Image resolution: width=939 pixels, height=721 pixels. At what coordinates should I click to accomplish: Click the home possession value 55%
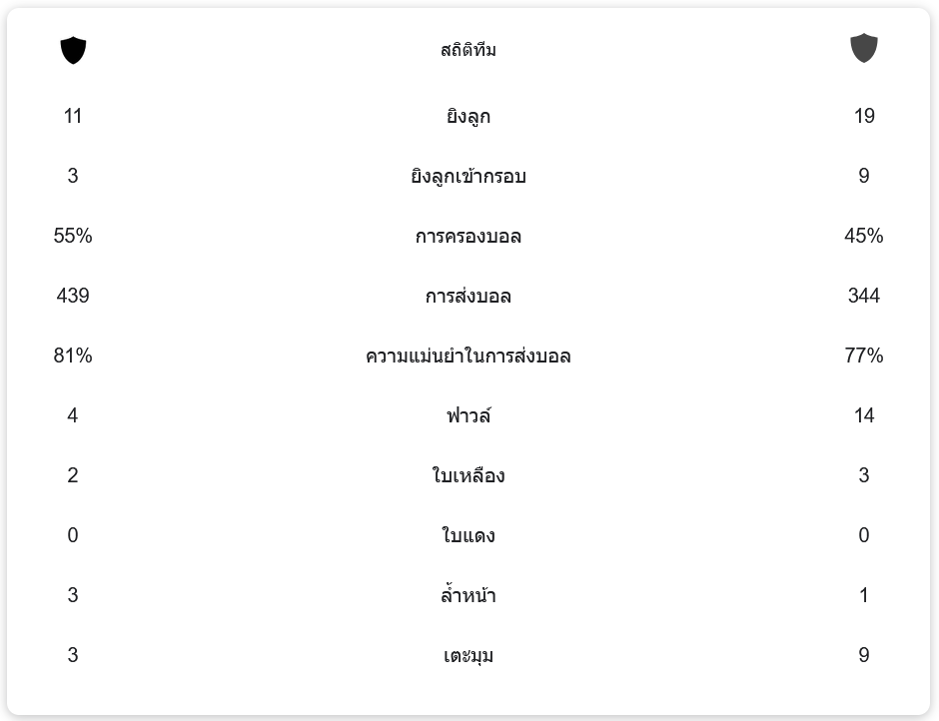(x=73, y=236)
